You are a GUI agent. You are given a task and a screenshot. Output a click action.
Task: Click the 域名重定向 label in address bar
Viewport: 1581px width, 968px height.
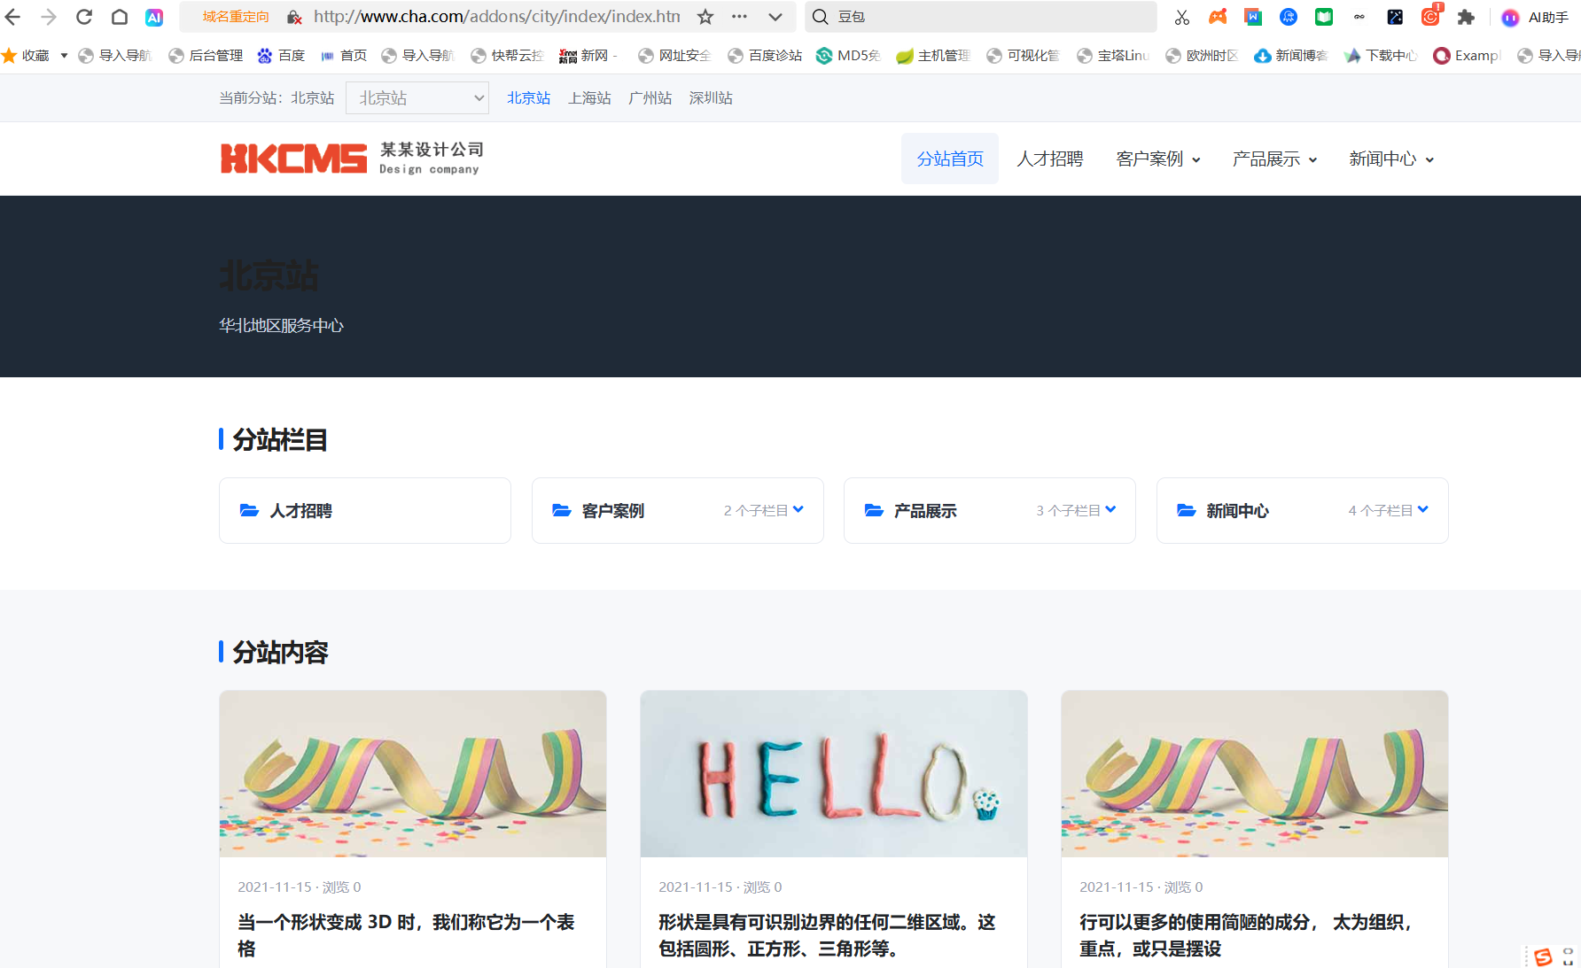click(x=236, y=17)
